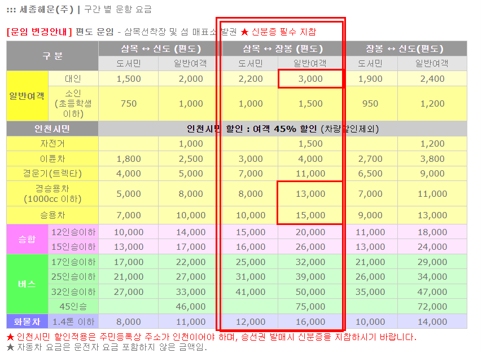Image resolution: width=482 pixels, height=353 pixels.
Task: Click the '17인승이하' row label
Action: (73, 262)
